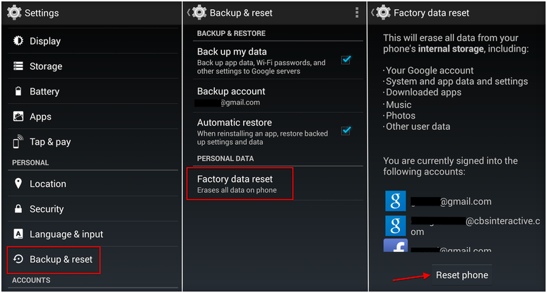Image resolution: width=547 pixels, height=293 pixels.
Task: Click the Settings gear title icon
Action: (x=13, y=13)
